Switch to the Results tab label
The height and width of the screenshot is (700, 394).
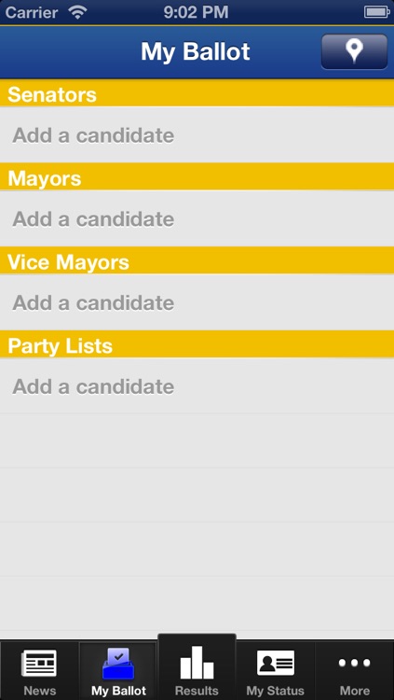[197, 691]
